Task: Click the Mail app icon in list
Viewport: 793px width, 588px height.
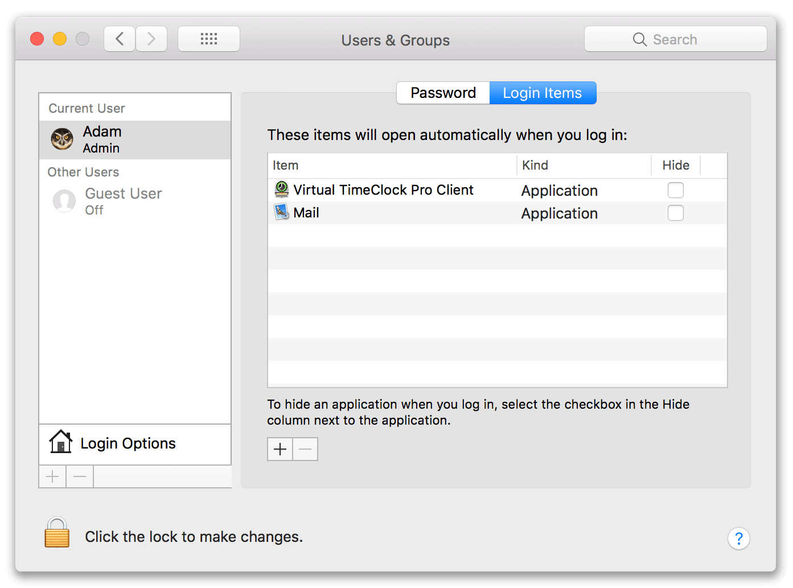Action: coord(282,212)
